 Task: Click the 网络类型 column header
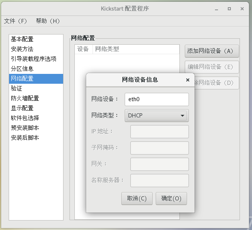pyautogui.click(x=136, y=49)
